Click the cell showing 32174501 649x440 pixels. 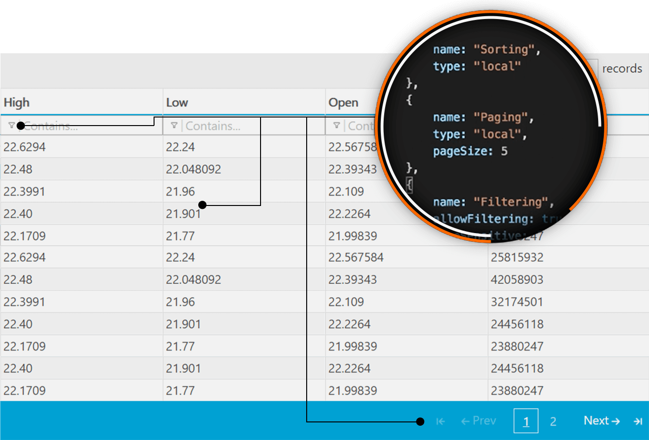pyautogui.click(x=517, y=302)
